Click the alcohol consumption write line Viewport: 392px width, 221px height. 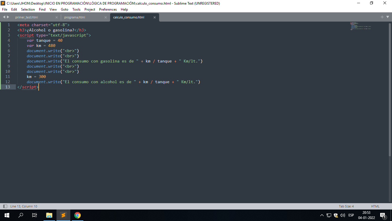pyautogui.click(x=114, y=82)
